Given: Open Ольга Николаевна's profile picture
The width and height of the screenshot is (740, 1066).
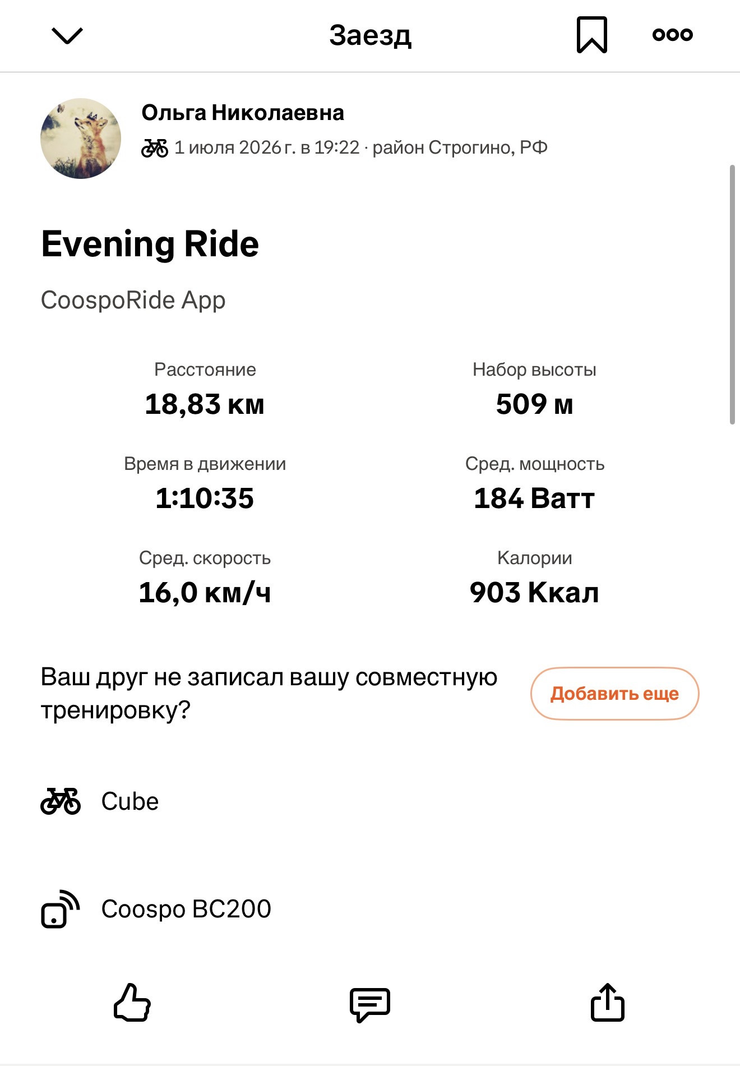Looking at the screenshot, I should point(81,139).
